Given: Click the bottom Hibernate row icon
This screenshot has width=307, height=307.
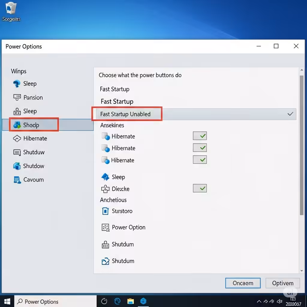Looking at the screenshot, I should [x=106, y=160].
